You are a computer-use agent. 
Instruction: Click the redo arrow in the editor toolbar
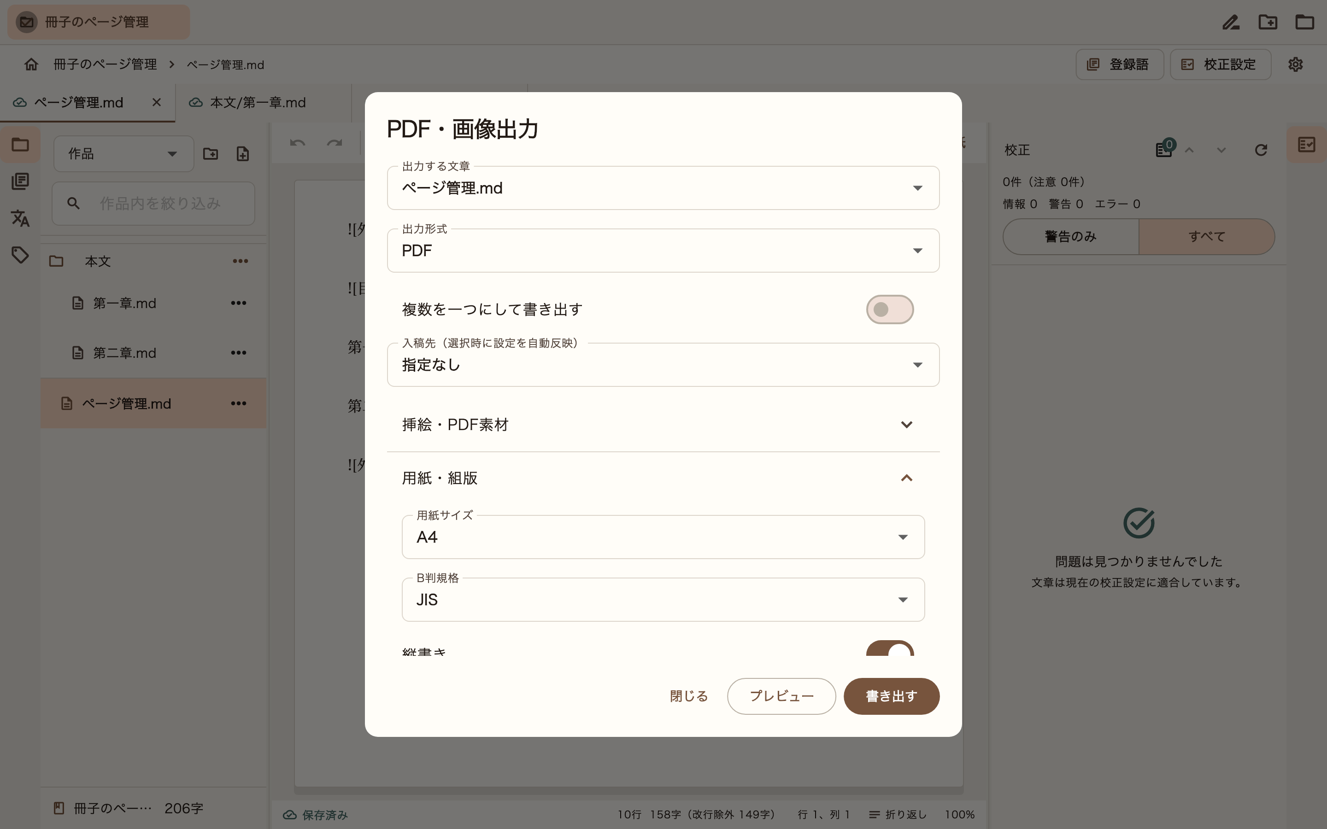point(335,143)
